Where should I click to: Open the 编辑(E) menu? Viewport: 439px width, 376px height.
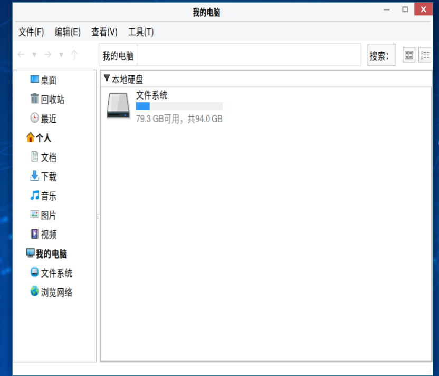pos(68,32)
